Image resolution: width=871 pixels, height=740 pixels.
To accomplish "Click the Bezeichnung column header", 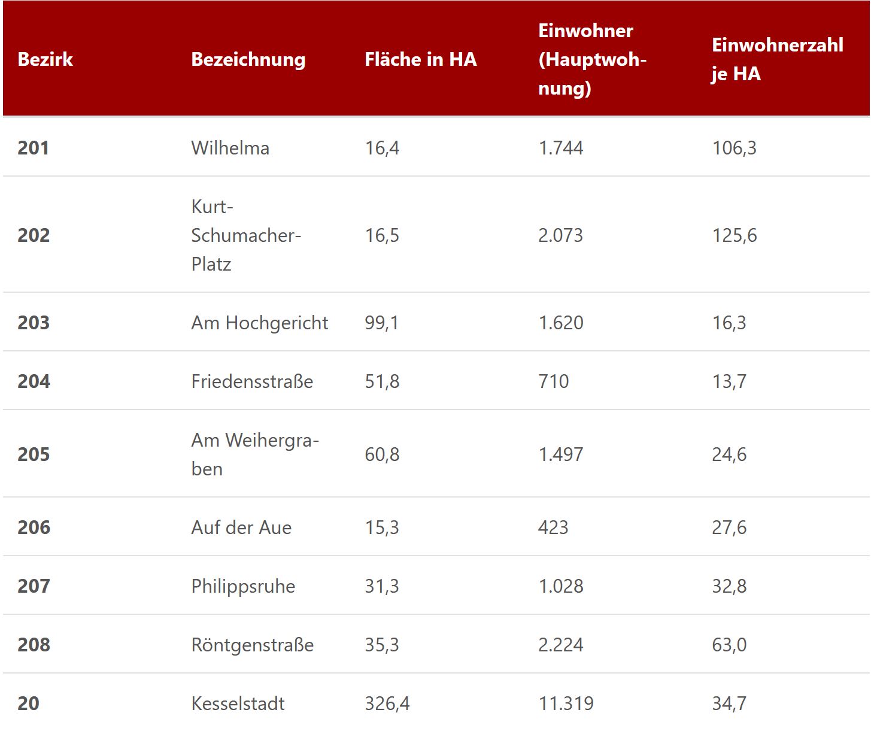I will pyautogui.click(x=248, y=59).
